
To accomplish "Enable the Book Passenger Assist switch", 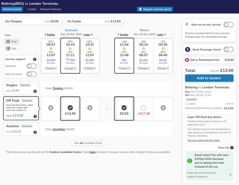I will (x=228, y=49).
